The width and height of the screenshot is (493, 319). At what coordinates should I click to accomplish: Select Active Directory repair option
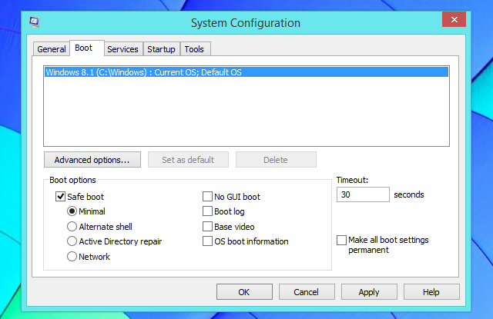pyautogui.click(x=72, y=241)
